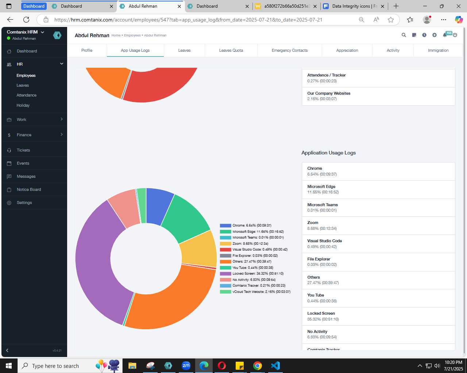The height and width of the screenshot is (373, 467).
Task: Go back in the browser
Action: (10, 20)
